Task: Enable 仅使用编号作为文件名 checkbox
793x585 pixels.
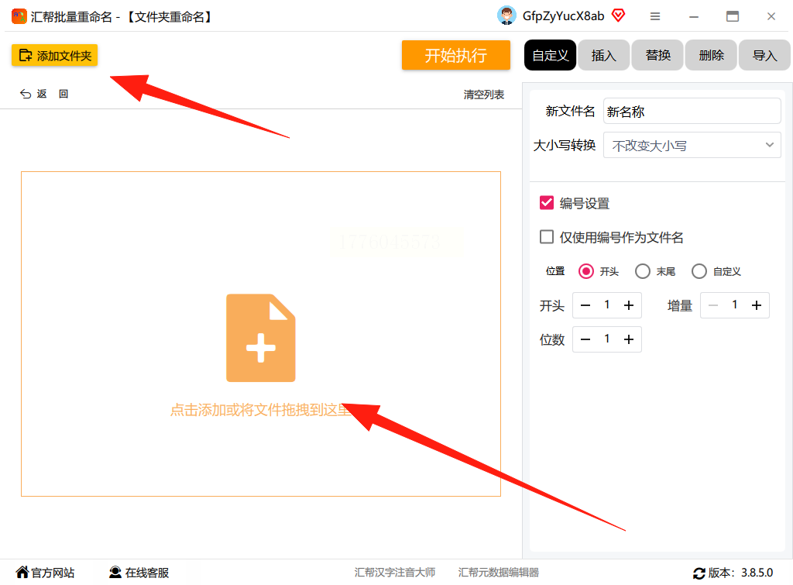Action: pyautogui.click(x=547, y=237)
